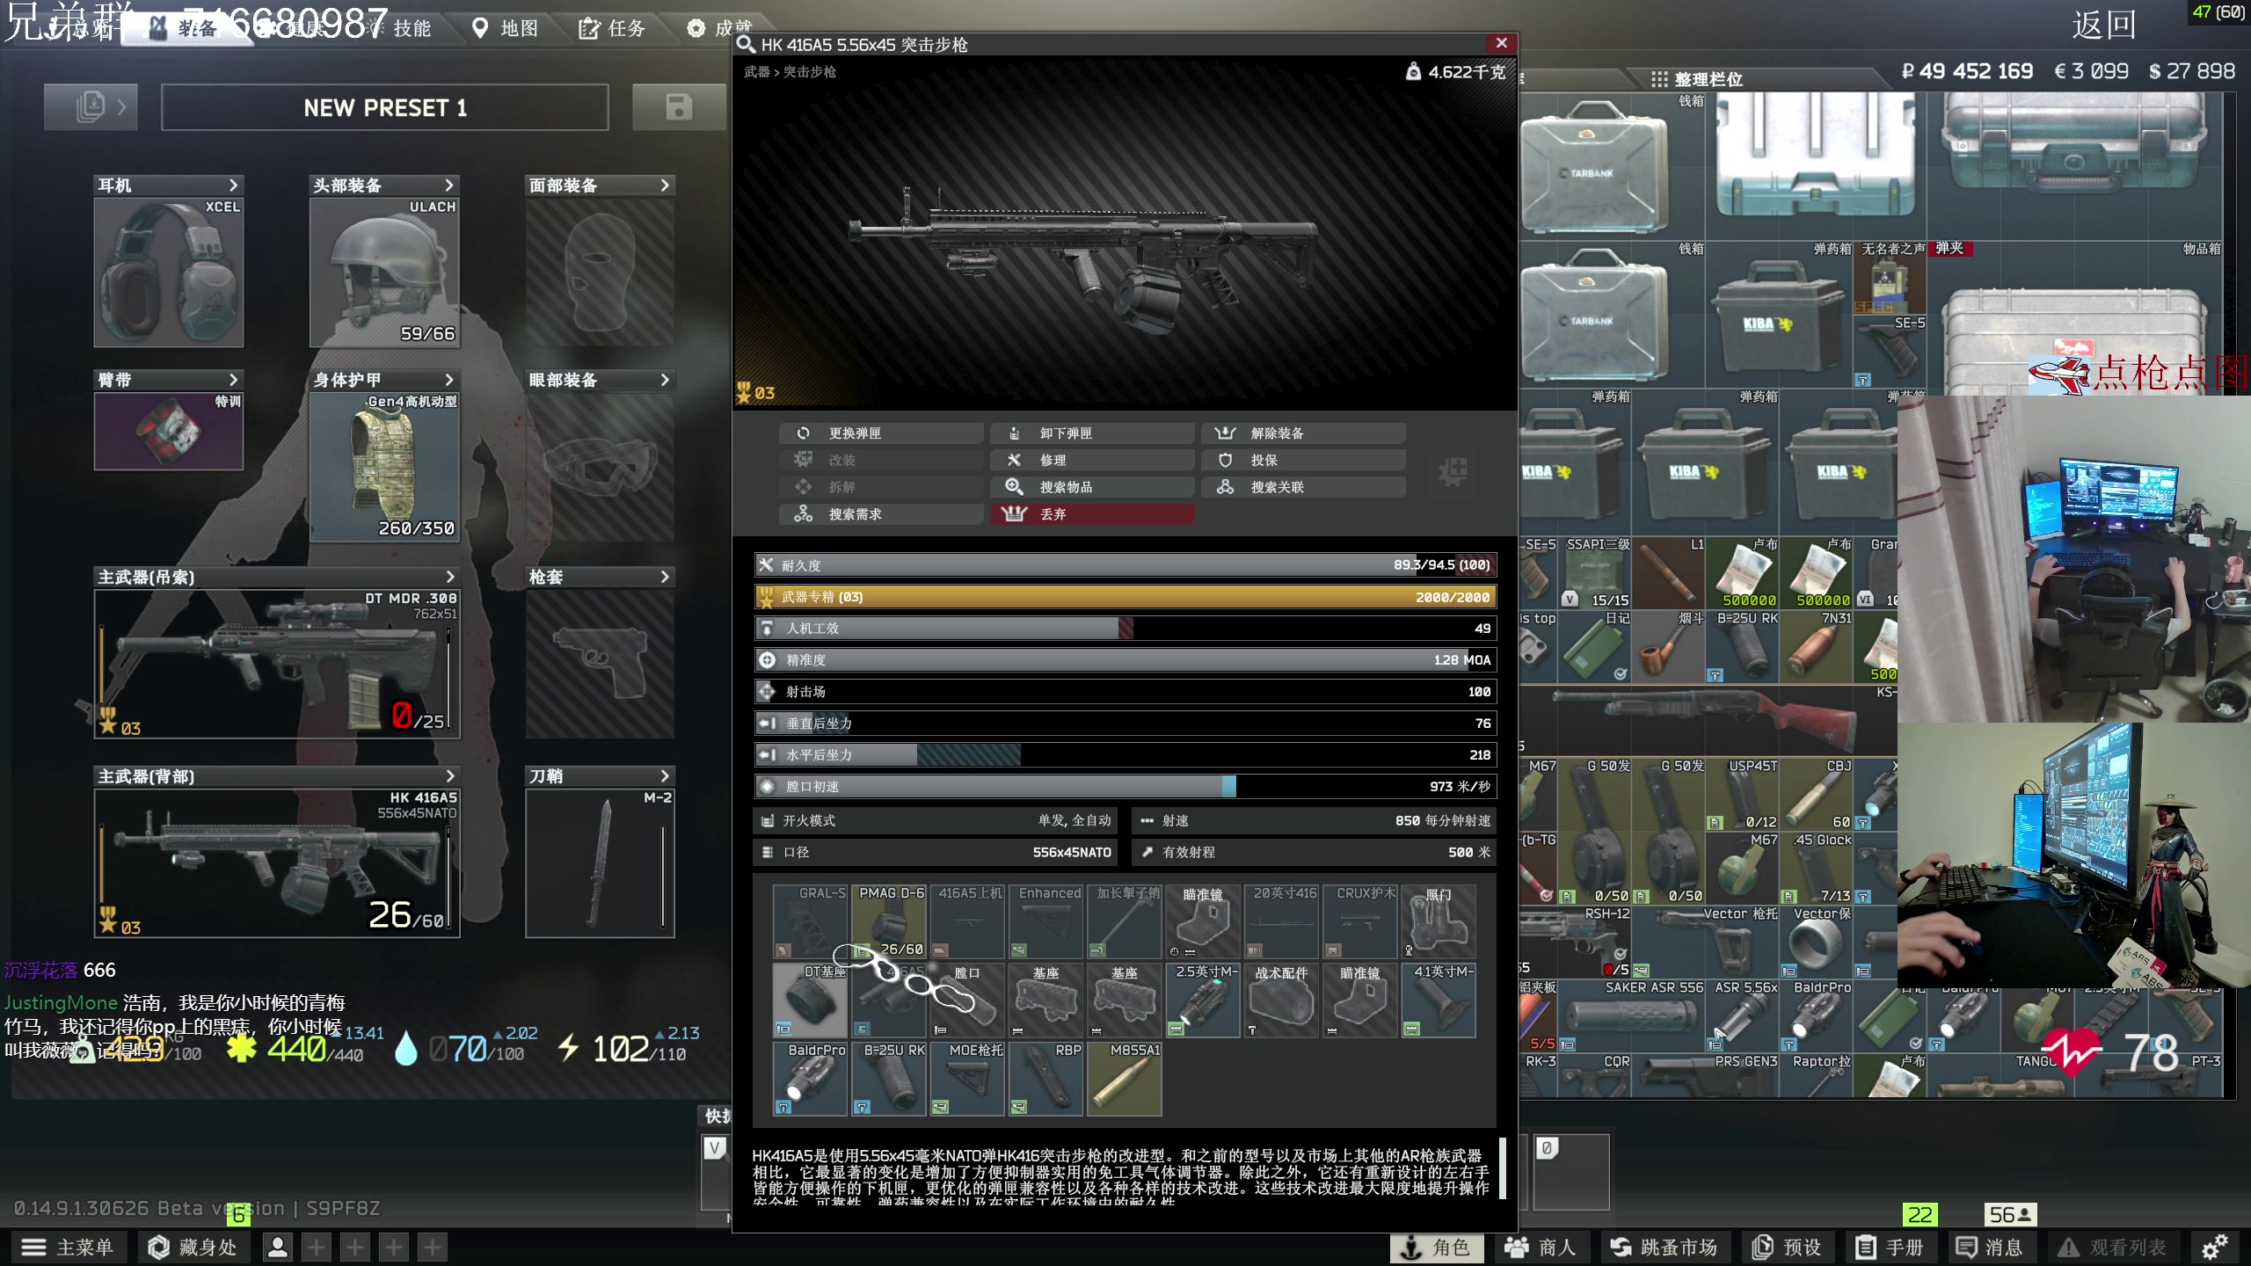This screenshot has height=1266, width=2251.
Task: Expand the 身体护甲 slot arrow
Action: [448, 380]
